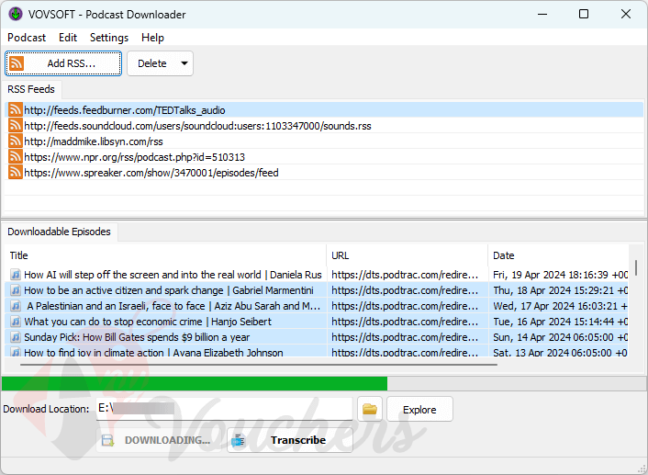Close the Podcast Downloader window
Screen dimensions: 648x475
coord(626,14)
